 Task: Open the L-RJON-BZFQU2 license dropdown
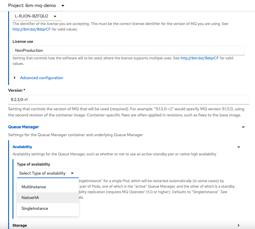[x=36, y=17]
